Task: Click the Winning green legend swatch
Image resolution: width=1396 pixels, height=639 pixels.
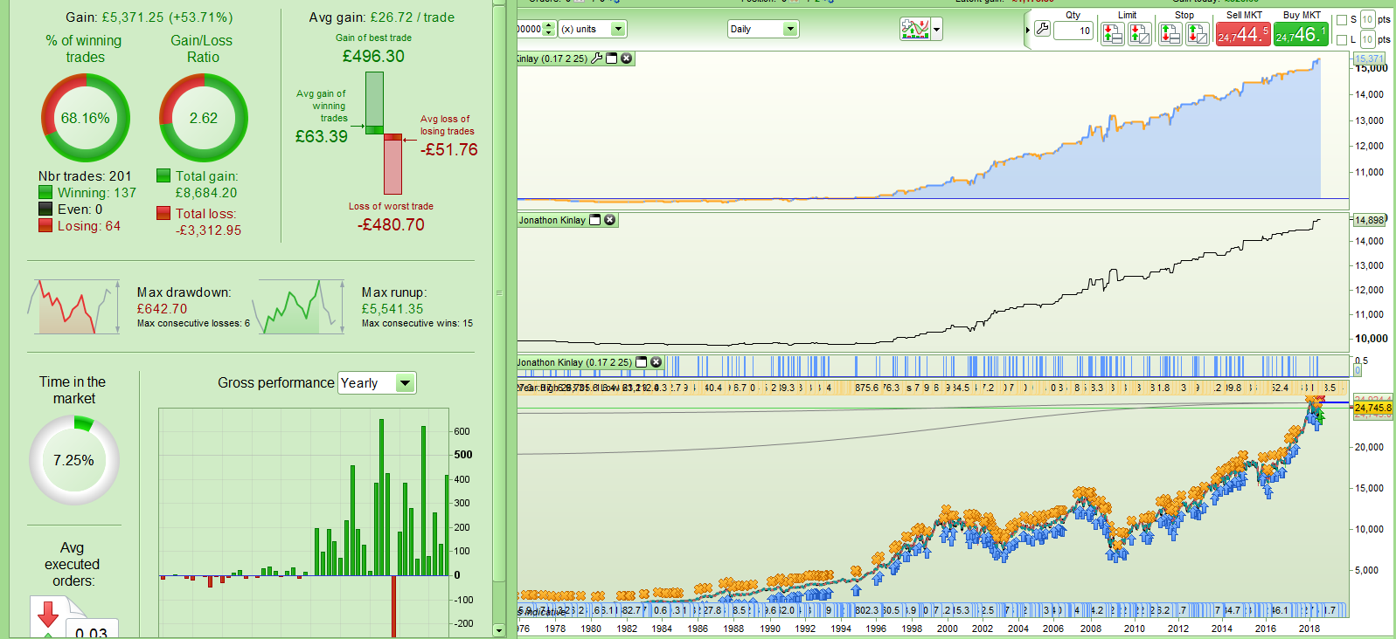Action: 45,192
